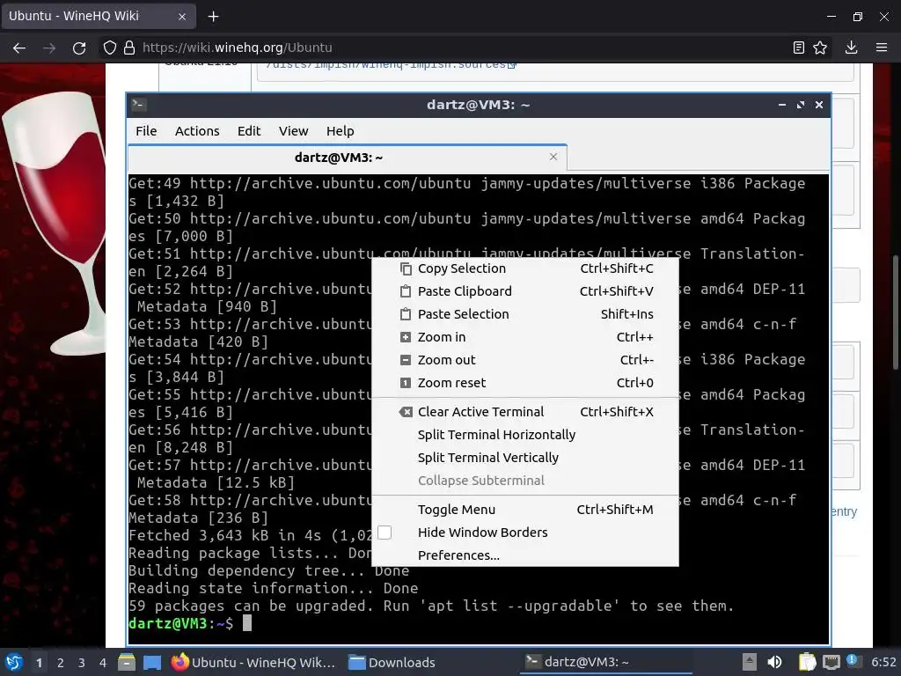Reload the WineHQ page
The width and height of the screenshot is (901, 676).
tap(79, 48)
